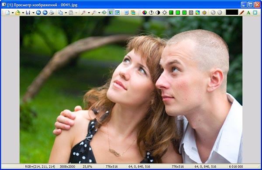Go to the next image (blue right arrow)

click(45, 13)
